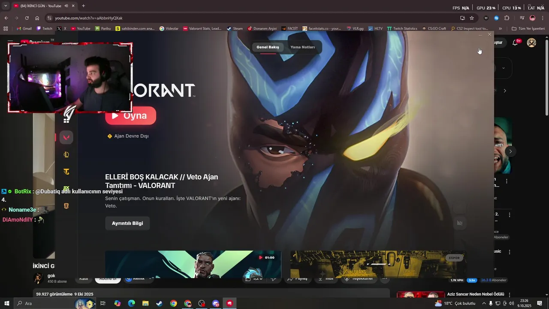Viewport: 549px width, 309px height.
Task: Click the Ajan Devre Dışı warning notice
Action: pyautogui.click(x=128, y=136)
